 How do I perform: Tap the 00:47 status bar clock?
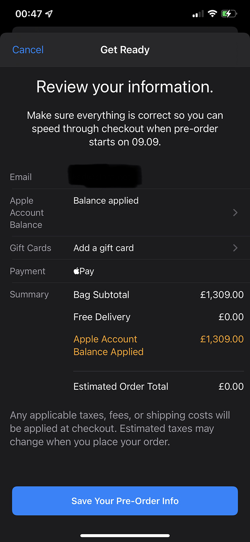(29, 14)
